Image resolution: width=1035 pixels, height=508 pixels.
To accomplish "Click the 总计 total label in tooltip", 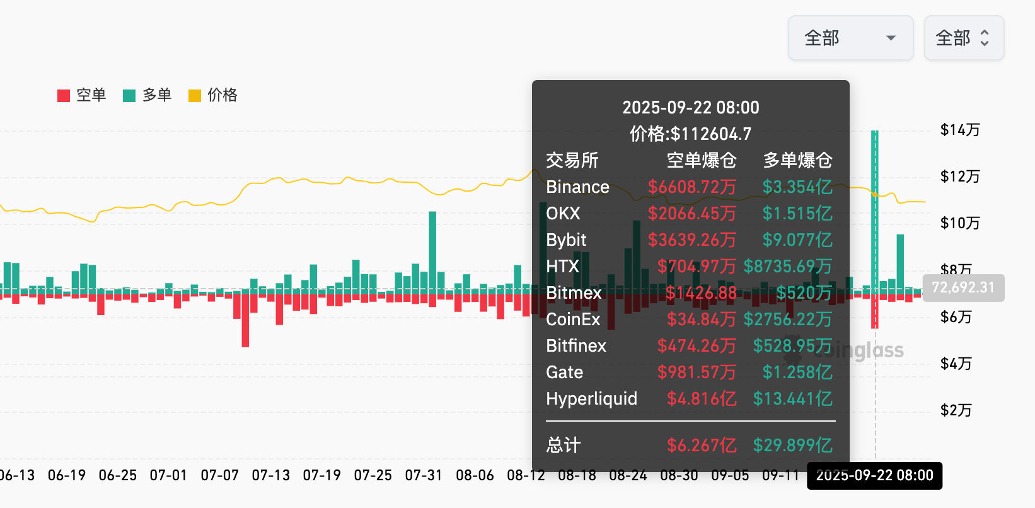I will pyautogui.click(x=563, y=445).
